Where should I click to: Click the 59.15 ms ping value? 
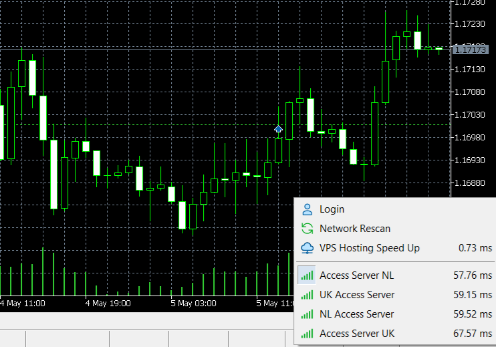point(473,295)
